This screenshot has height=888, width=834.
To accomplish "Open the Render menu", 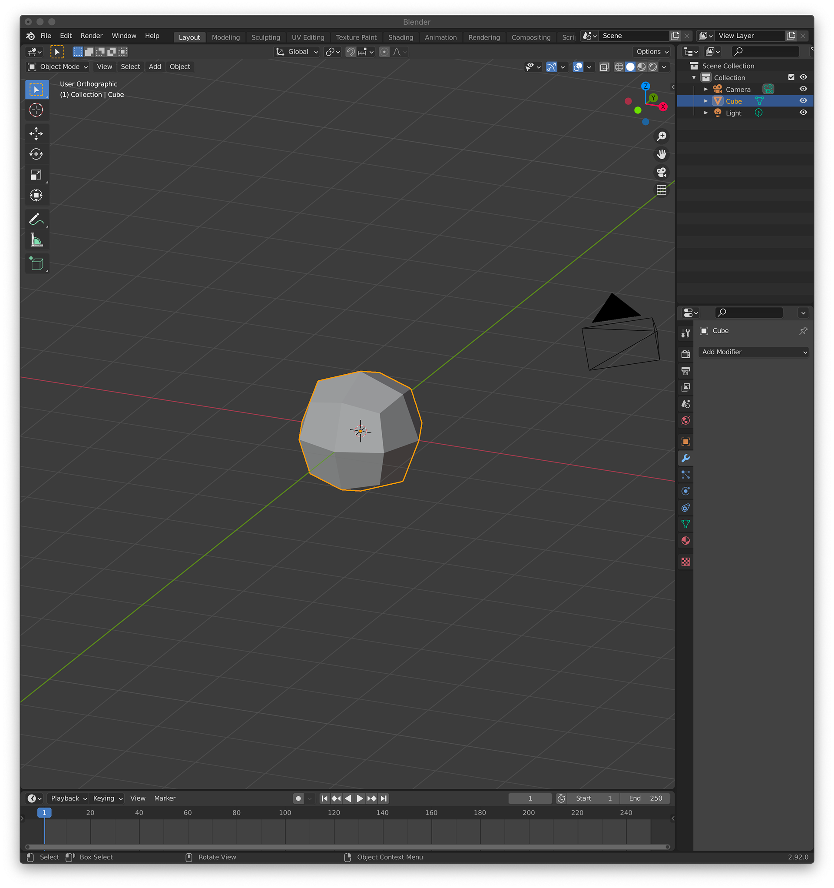I will coord(92,36).
